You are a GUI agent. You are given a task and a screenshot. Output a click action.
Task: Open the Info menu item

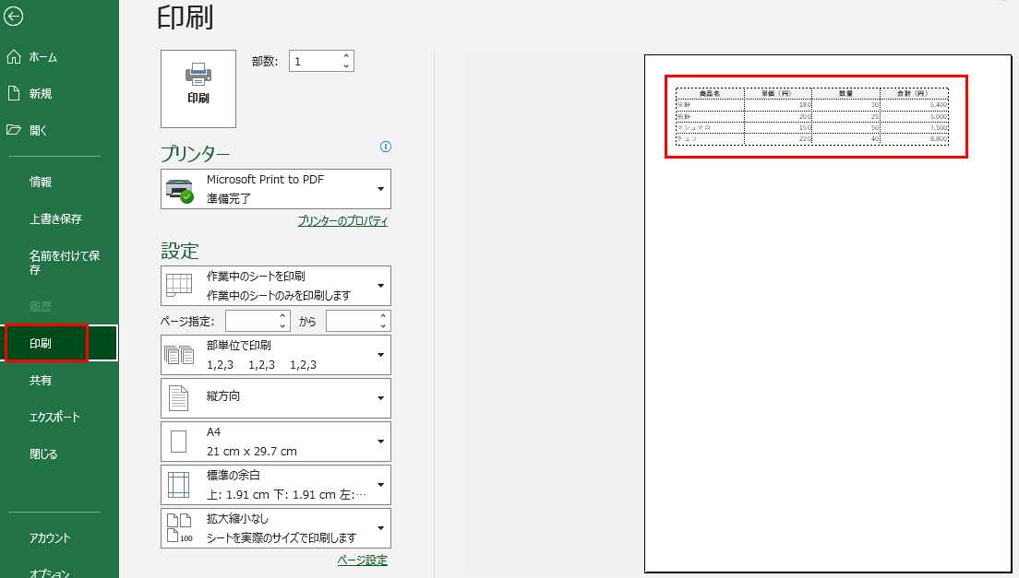(x=41, y=183)
